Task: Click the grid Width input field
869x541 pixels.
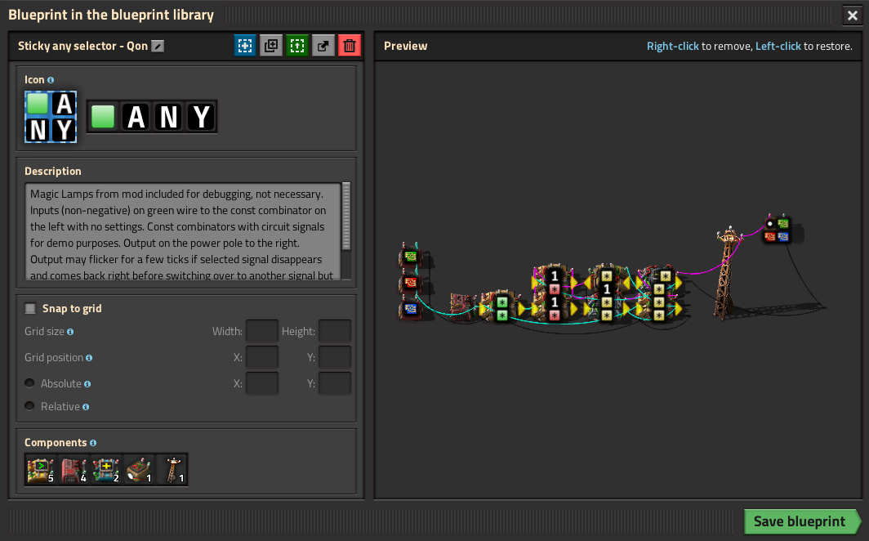Action: (x=262, y=331)
